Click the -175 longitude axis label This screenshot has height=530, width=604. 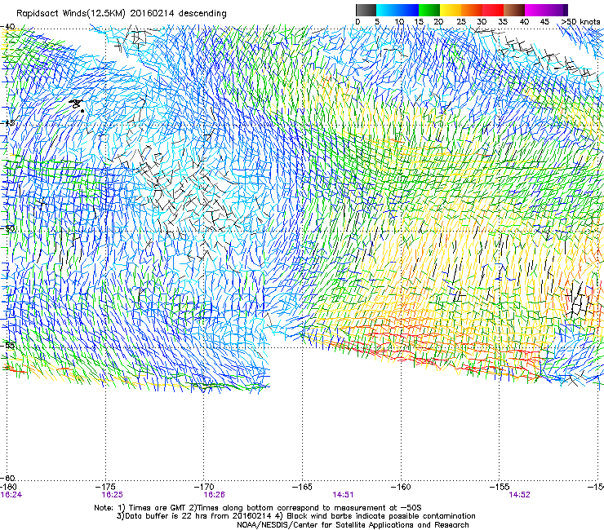(x=106, y=488)
